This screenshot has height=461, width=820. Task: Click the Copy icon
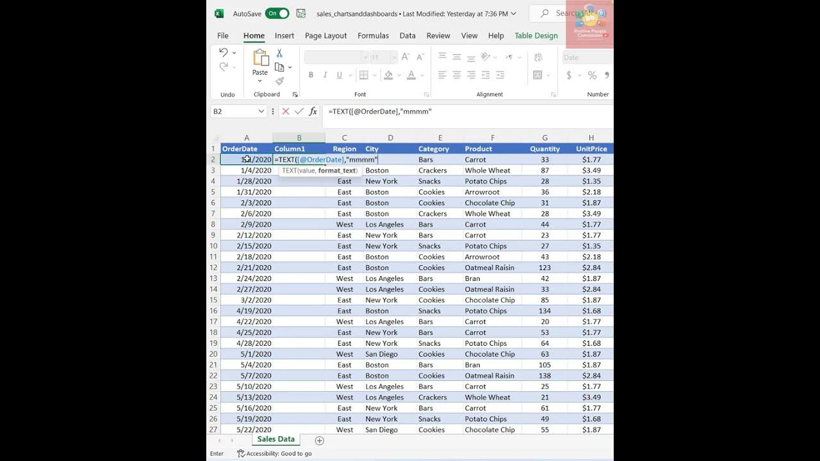[x=279, y=67]
